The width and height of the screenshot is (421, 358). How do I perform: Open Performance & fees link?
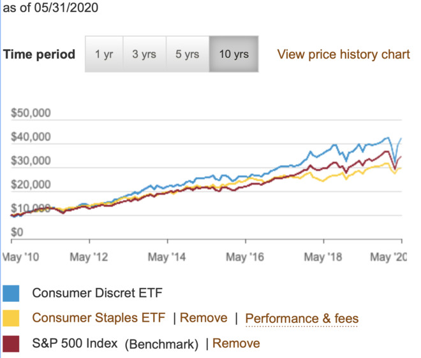301,319
